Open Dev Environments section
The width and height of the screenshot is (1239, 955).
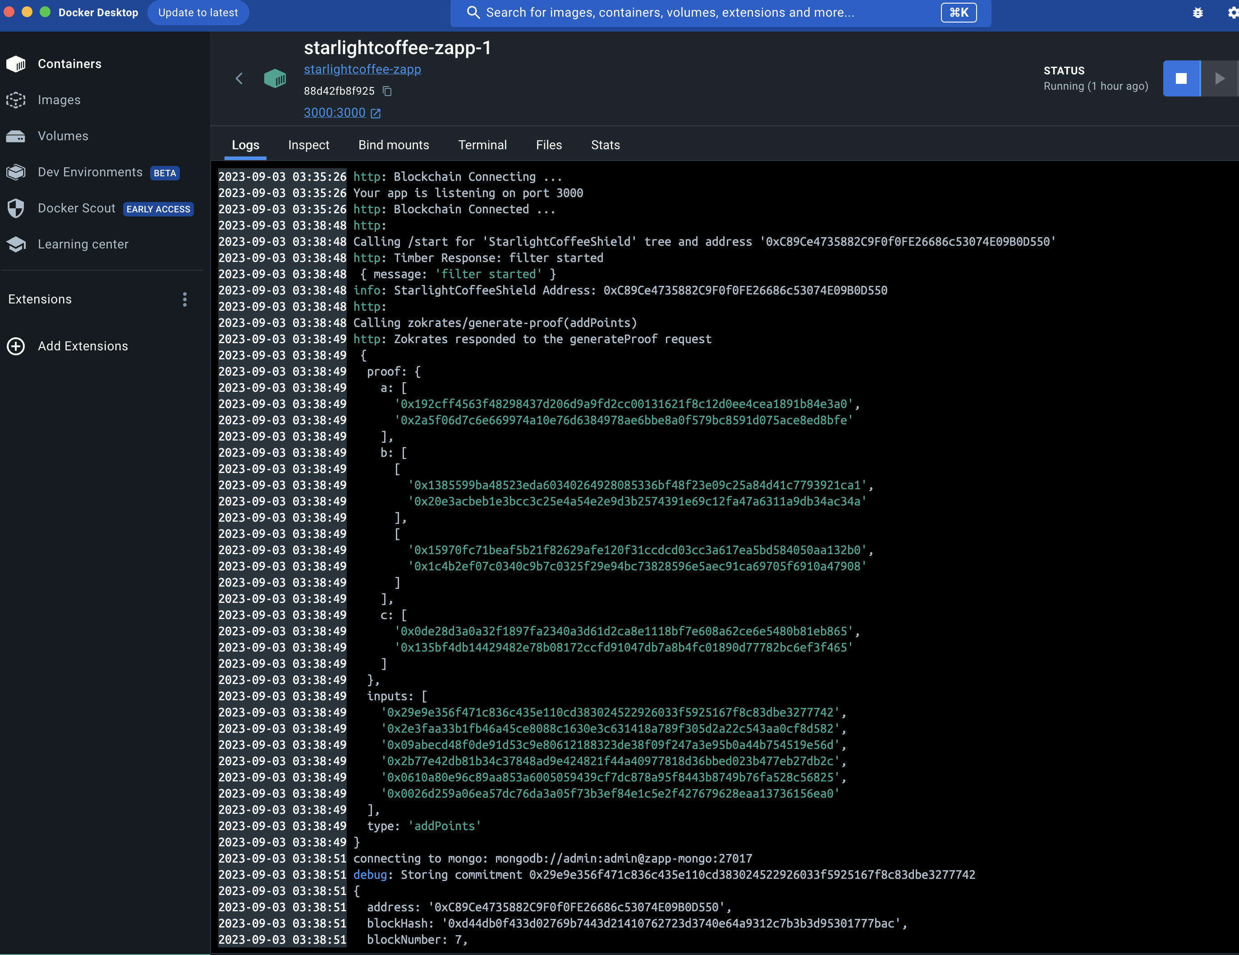90,172
